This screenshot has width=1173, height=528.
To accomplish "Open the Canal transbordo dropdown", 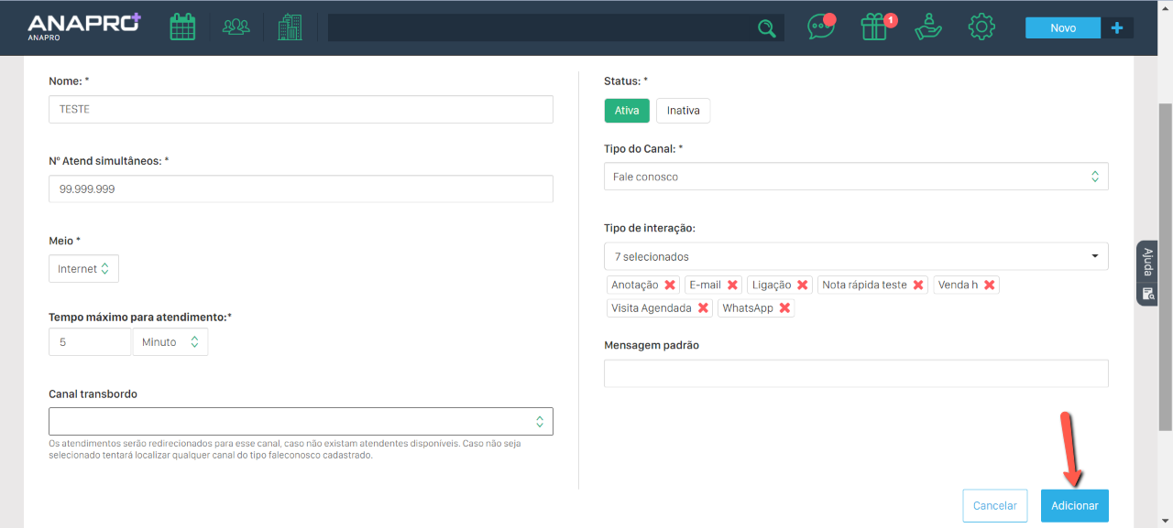I will [301, 422].
